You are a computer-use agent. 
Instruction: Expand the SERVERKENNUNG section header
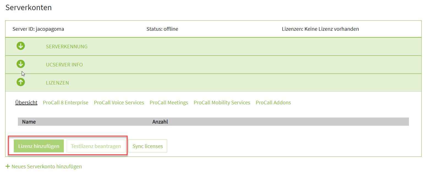click(x=67, y=47)
